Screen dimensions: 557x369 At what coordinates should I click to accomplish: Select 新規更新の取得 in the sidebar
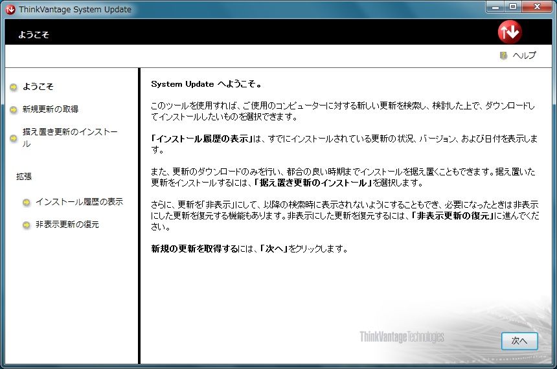click(51, 109)
